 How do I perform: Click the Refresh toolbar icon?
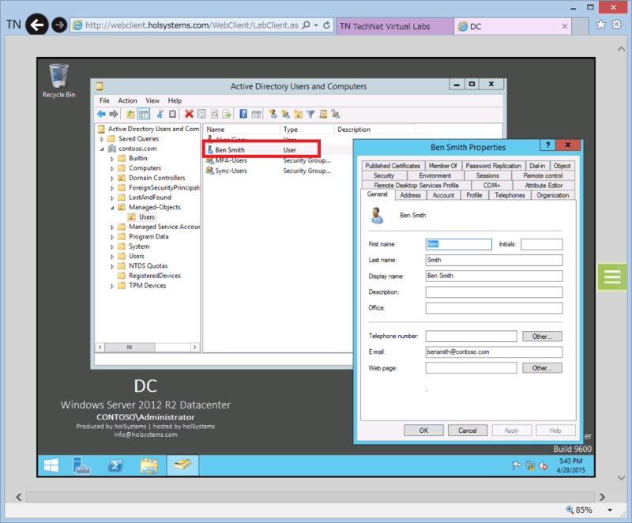(214, 114)
